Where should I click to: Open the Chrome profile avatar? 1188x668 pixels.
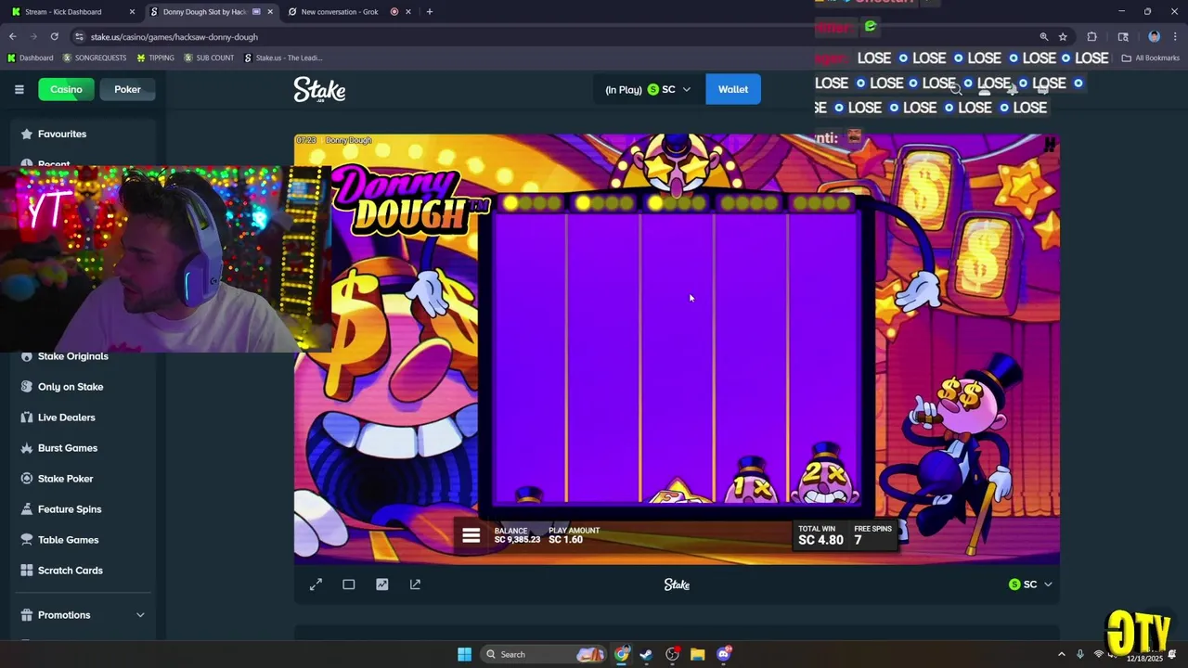coord(1154,36)
